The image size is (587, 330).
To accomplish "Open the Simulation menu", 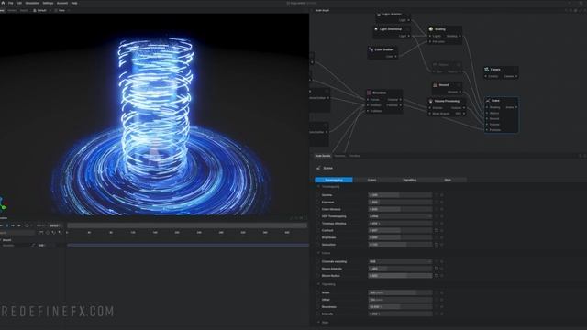I will point(32,3).
